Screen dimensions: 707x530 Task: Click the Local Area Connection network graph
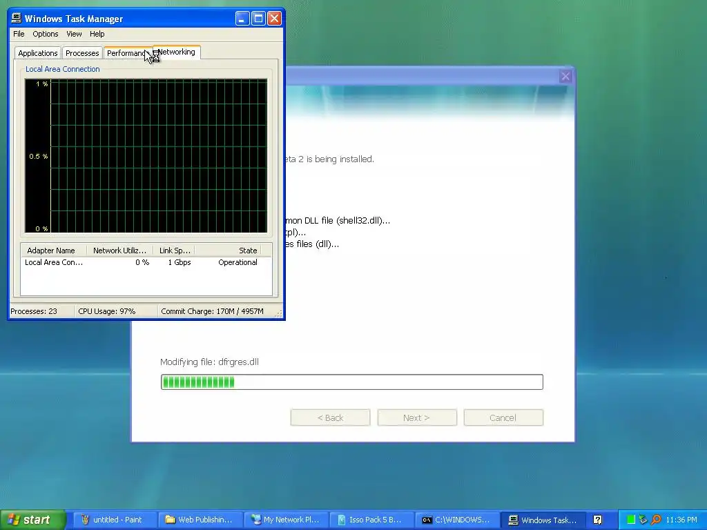(x=146, y=156)
